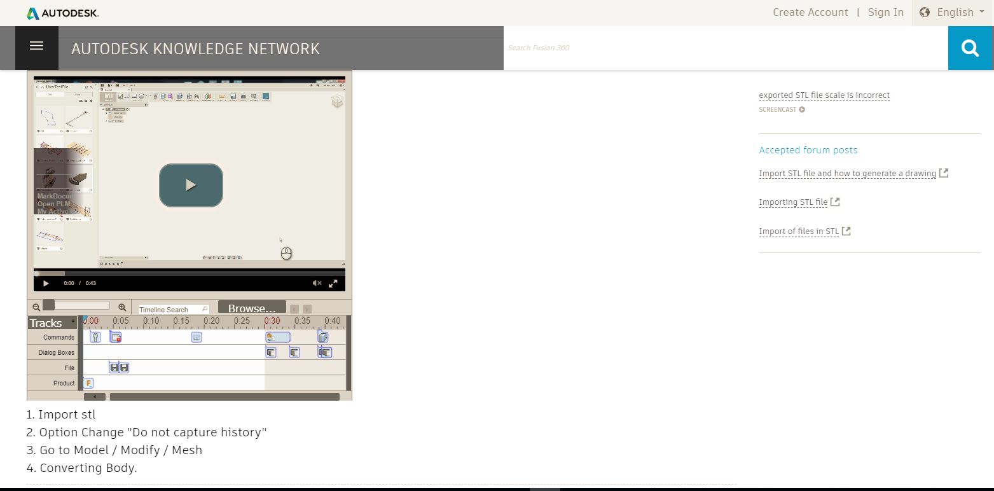Click the wide command marker at 0:30
This screenshot has width=994, height=491.
click(278, 337)
